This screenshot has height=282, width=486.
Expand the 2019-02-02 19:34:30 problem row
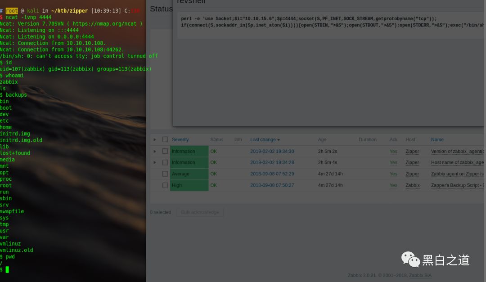click(155, 151)
